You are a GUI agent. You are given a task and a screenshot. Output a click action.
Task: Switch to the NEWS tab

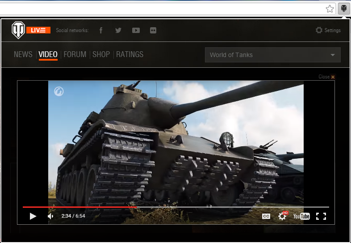23,54
